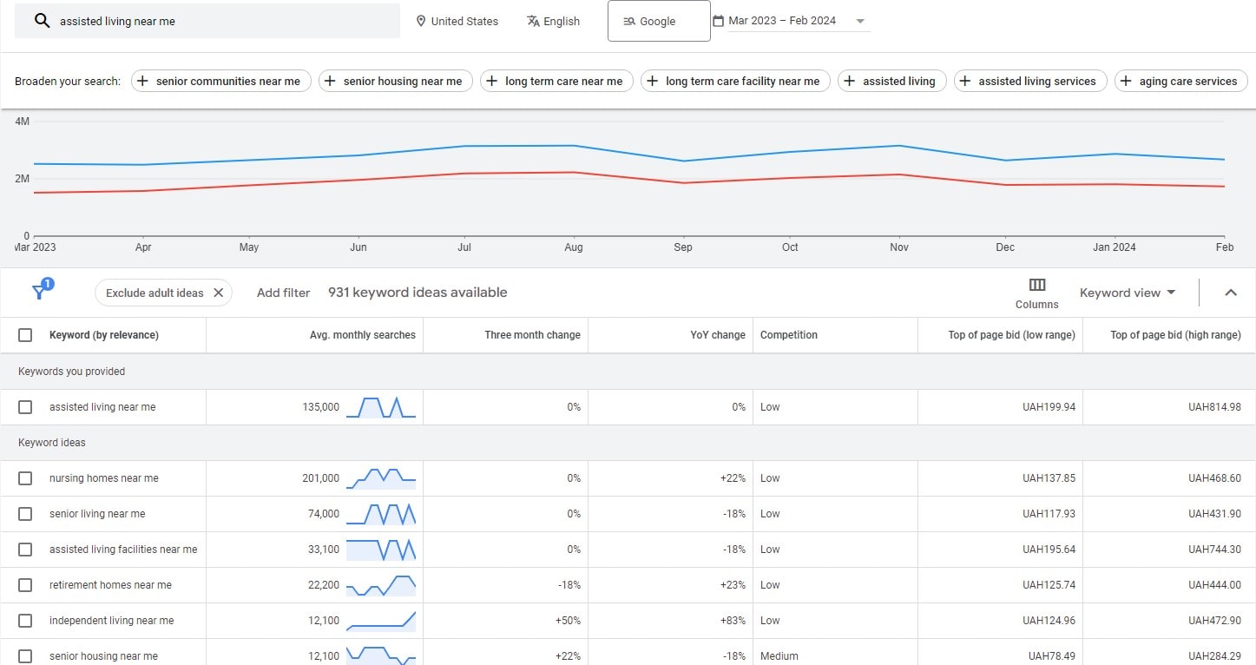Click the UAH814.98 high range bid
The image size is (1256, 665).
[1214, 407]
